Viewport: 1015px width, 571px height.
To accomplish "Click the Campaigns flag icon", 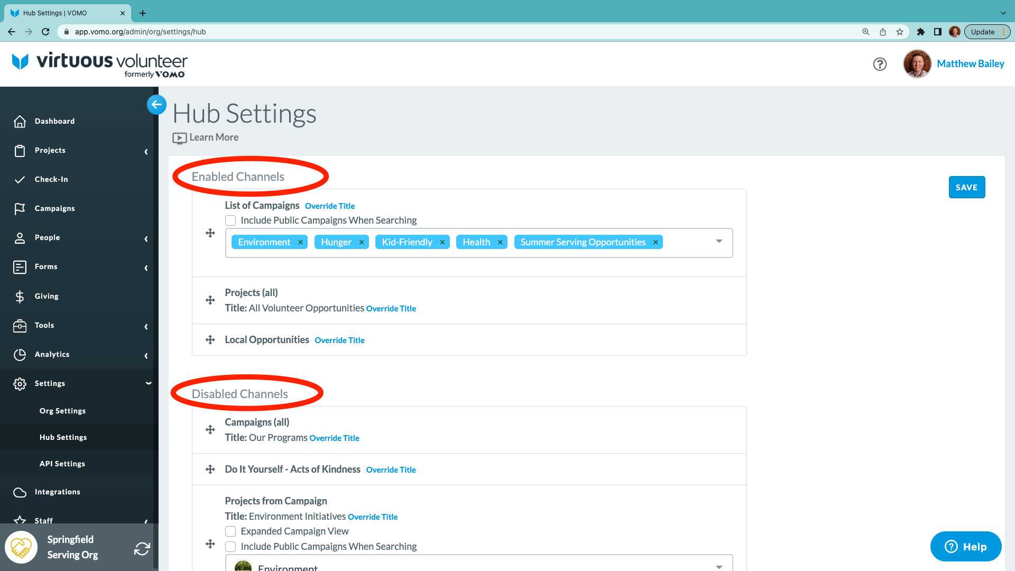I will click(20, 209).
